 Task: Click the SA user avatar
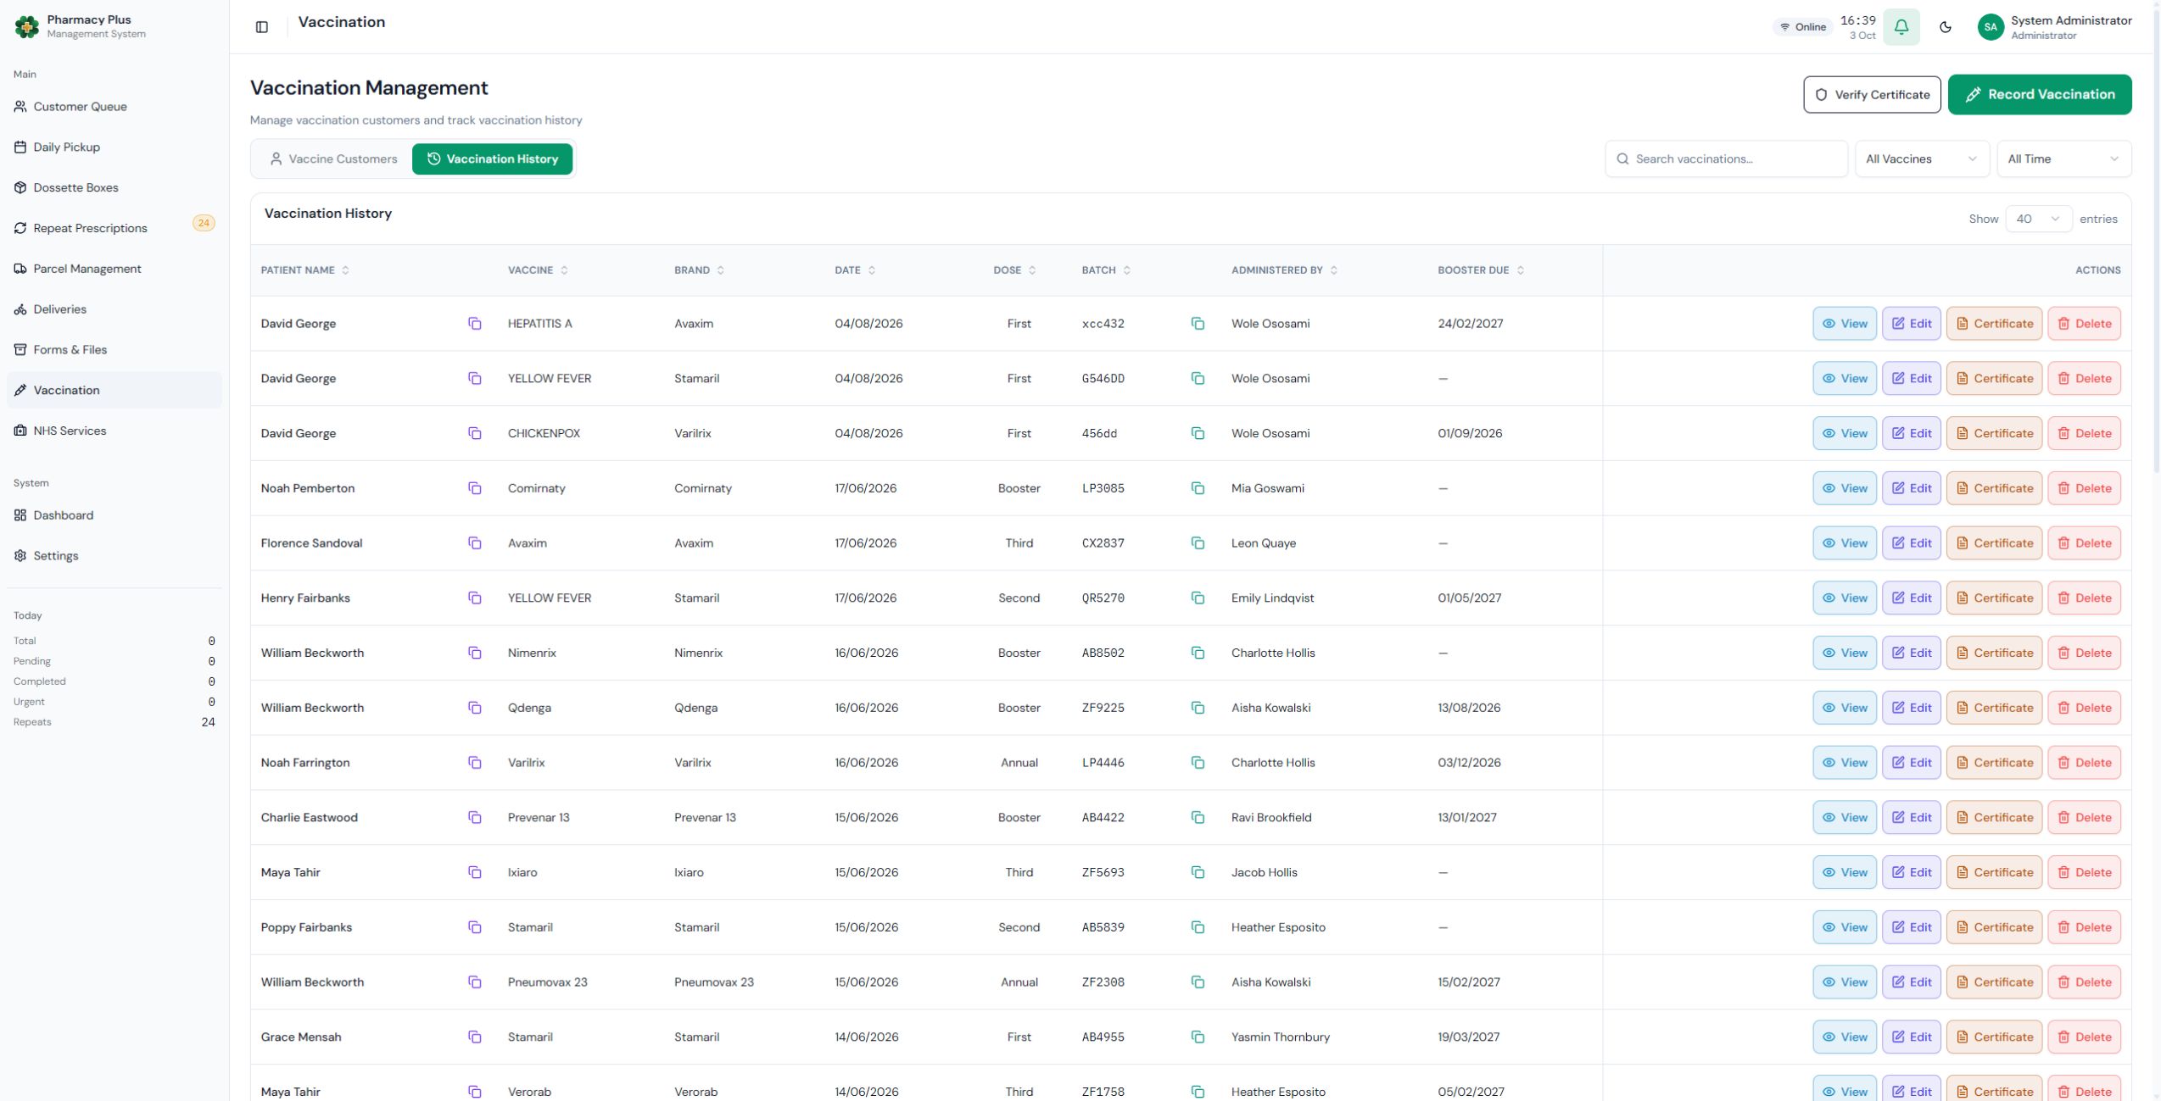(1991, 27)
